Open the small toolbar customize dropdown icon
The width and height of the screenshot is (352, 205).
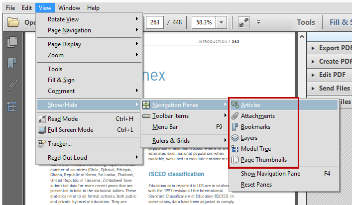258,22
